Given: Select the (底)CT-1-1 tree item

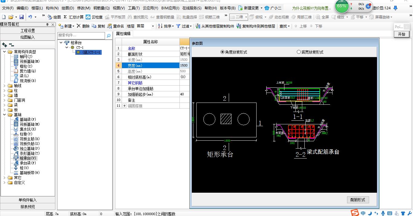Looking at the screenshot, I should (x=89, y=52).
